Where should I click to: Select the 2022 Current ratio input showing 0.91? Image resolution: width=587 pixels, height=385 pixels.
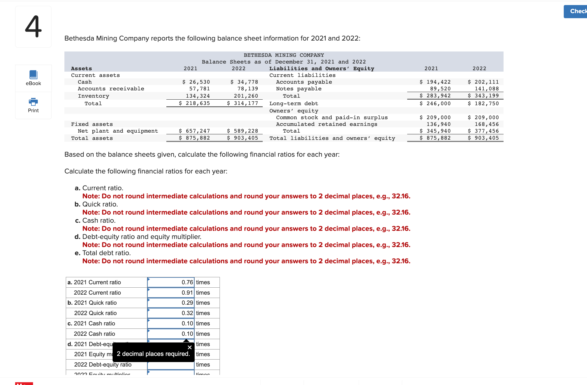point(170,292)
